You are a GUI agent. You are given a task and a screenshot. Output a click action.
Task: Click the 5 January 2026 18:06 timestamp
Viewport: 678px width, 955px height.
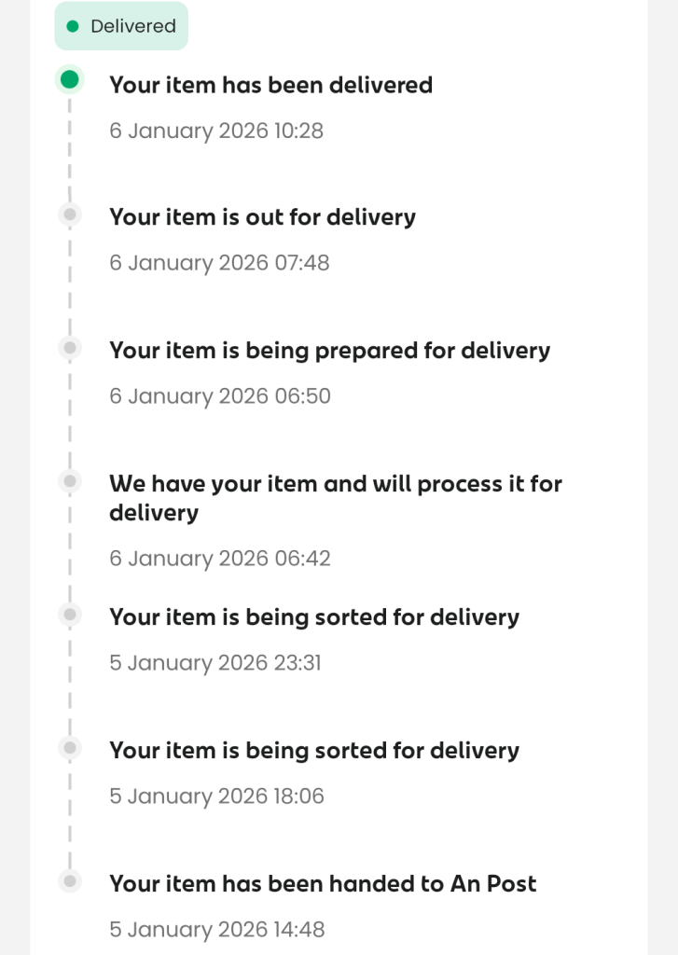coord(216,796)
